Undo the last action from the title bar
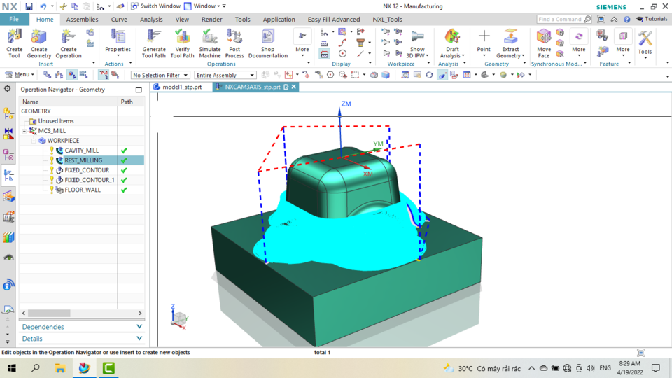672x378 pixels. 43,6
